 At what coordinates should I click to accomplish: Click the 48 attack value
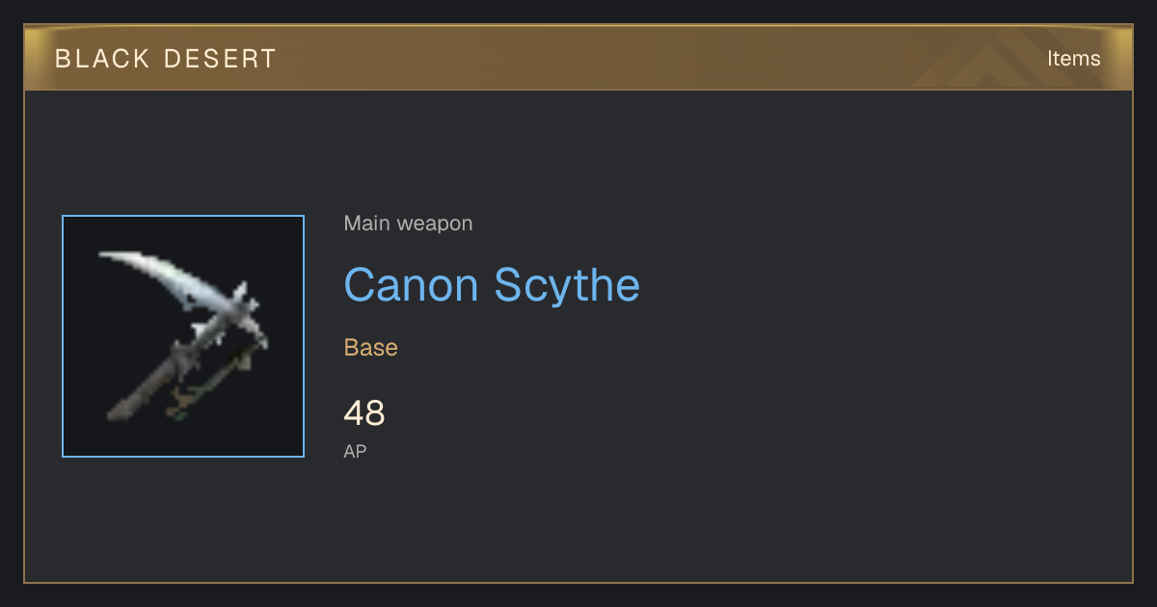364,413
